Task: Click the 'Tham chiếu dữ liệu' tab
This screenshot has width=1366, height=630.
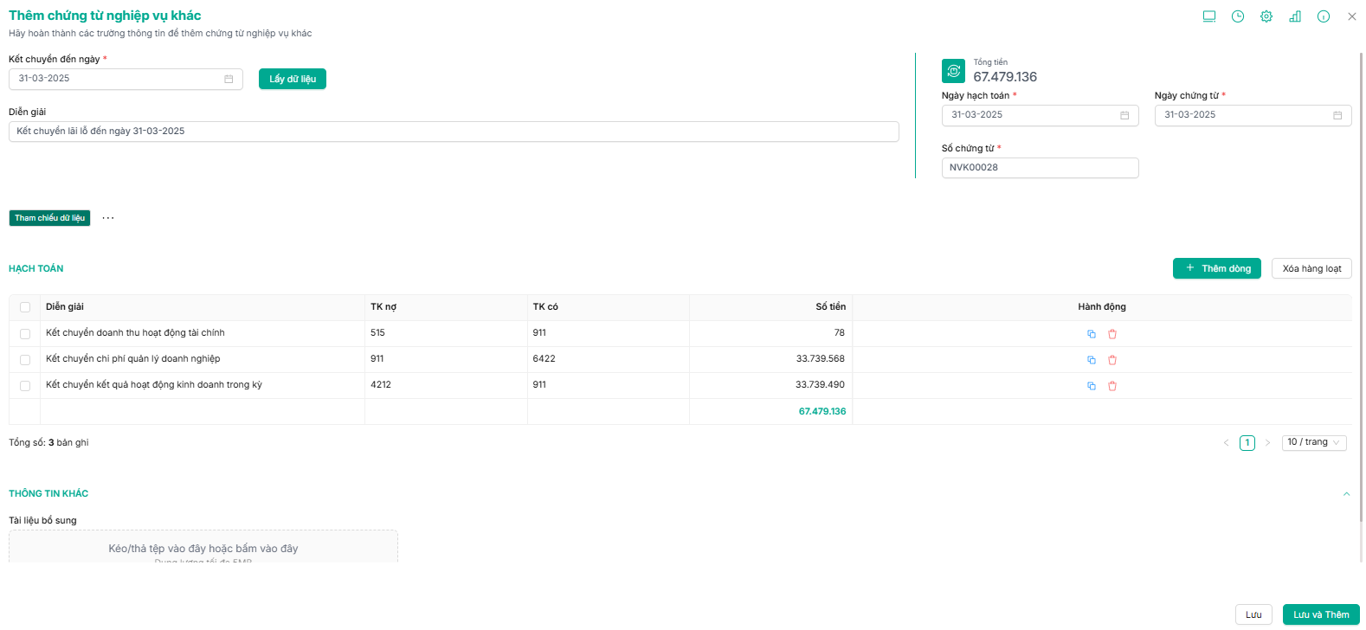Action: click(49, 218)
